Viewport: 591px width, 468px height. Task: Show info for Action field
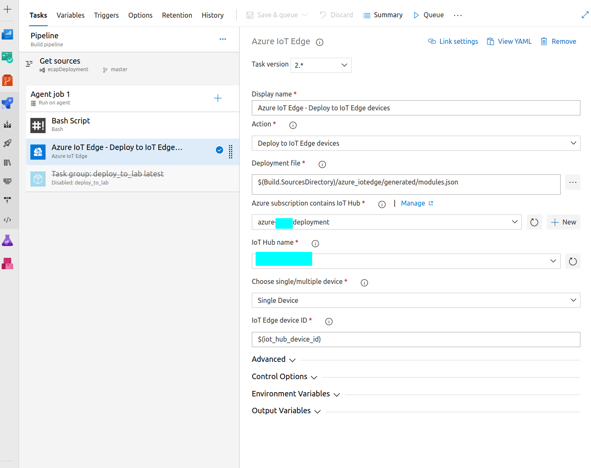click(x=293, y=125)
